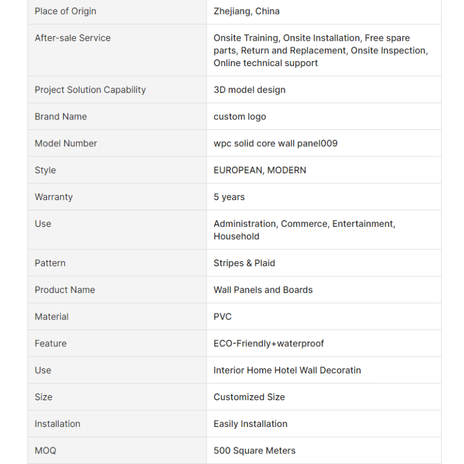Click the "Brand Name" label

point(61,117)
